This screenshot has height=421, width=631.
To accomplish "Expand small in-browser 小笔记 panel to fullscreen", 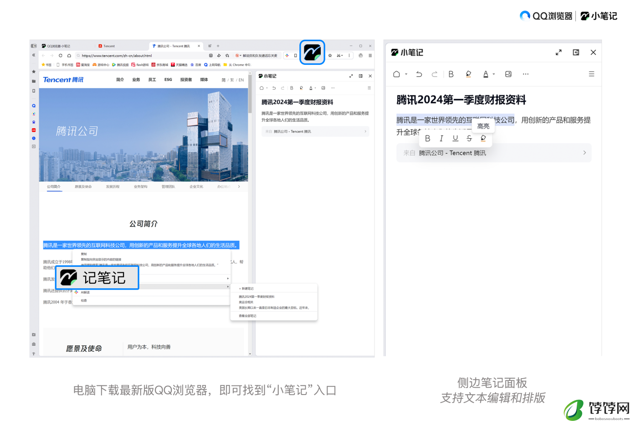I will (x=351, y=76).
